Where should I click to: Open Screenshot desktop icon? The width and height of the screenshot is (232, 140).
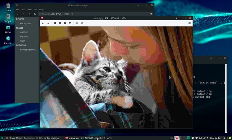8,40
